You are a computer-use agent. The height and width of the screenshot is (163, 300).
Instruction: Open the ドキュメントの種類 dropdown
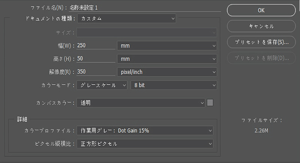click(x=126, y=18)
